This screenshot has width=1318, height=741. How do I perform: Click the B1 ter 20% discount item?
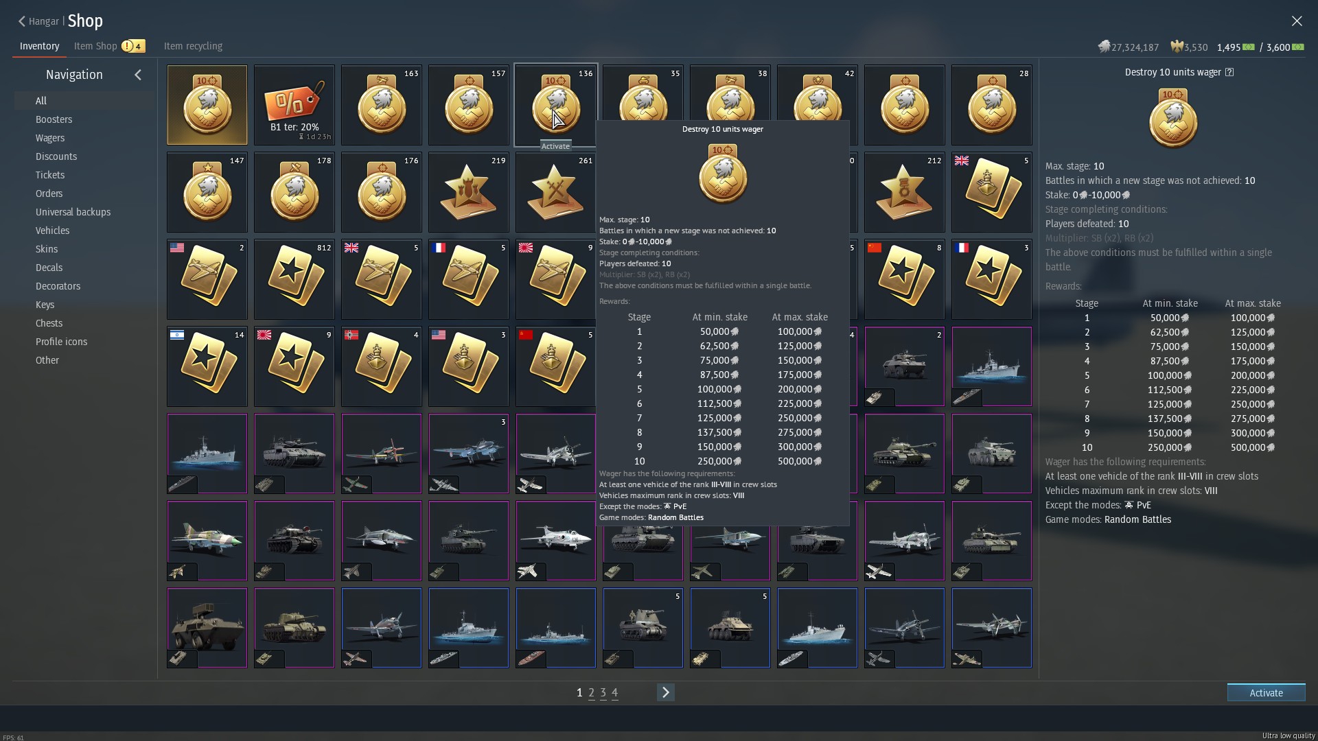pyautogui.click(x=294, y=105)
